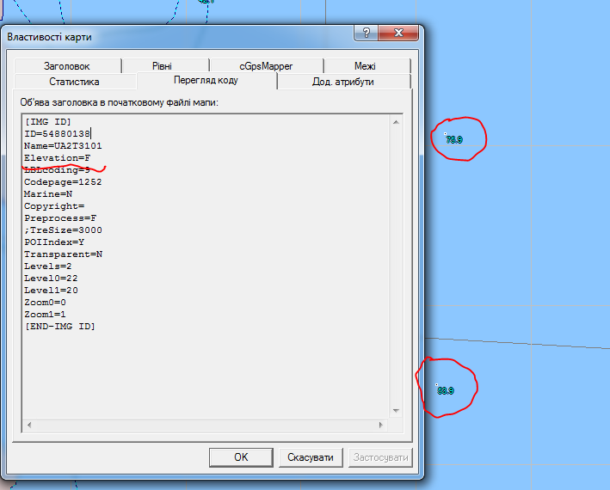Open the Статистика tab
The width and height of the screenshot is (610, 490).
(74, 82)
